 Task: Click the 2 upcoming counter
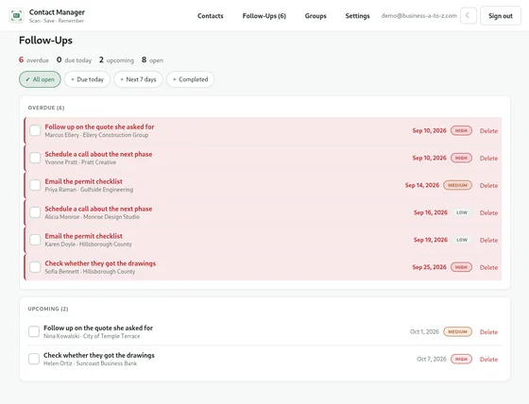tap(116, 60)
